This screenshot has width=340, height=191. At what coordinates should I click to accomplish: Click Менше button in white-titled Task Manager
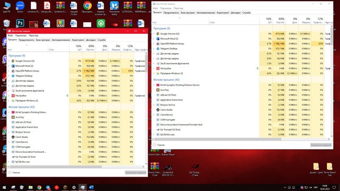(159, 145)
